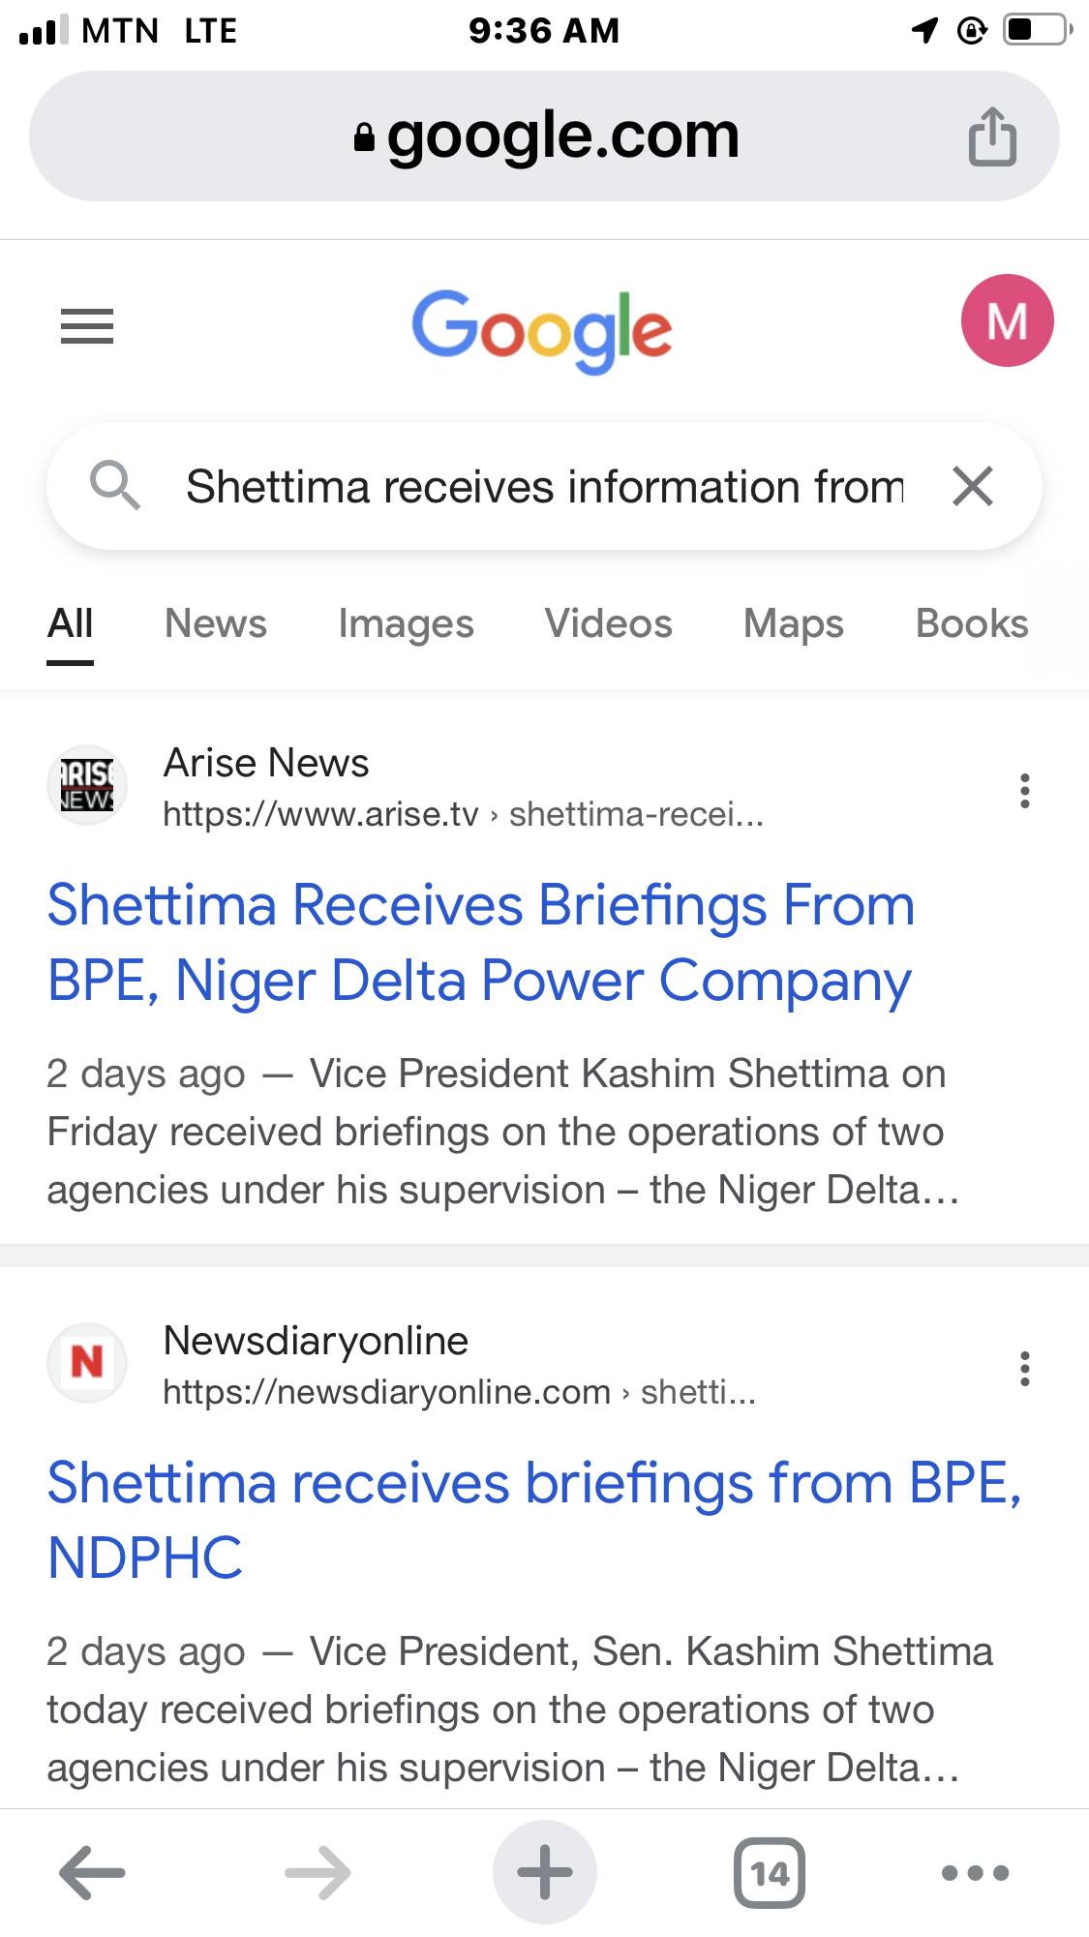This screenshot has height=1937, width=1089.
Task: Go back with the browser back arrow
Action: coord(92,1873)
